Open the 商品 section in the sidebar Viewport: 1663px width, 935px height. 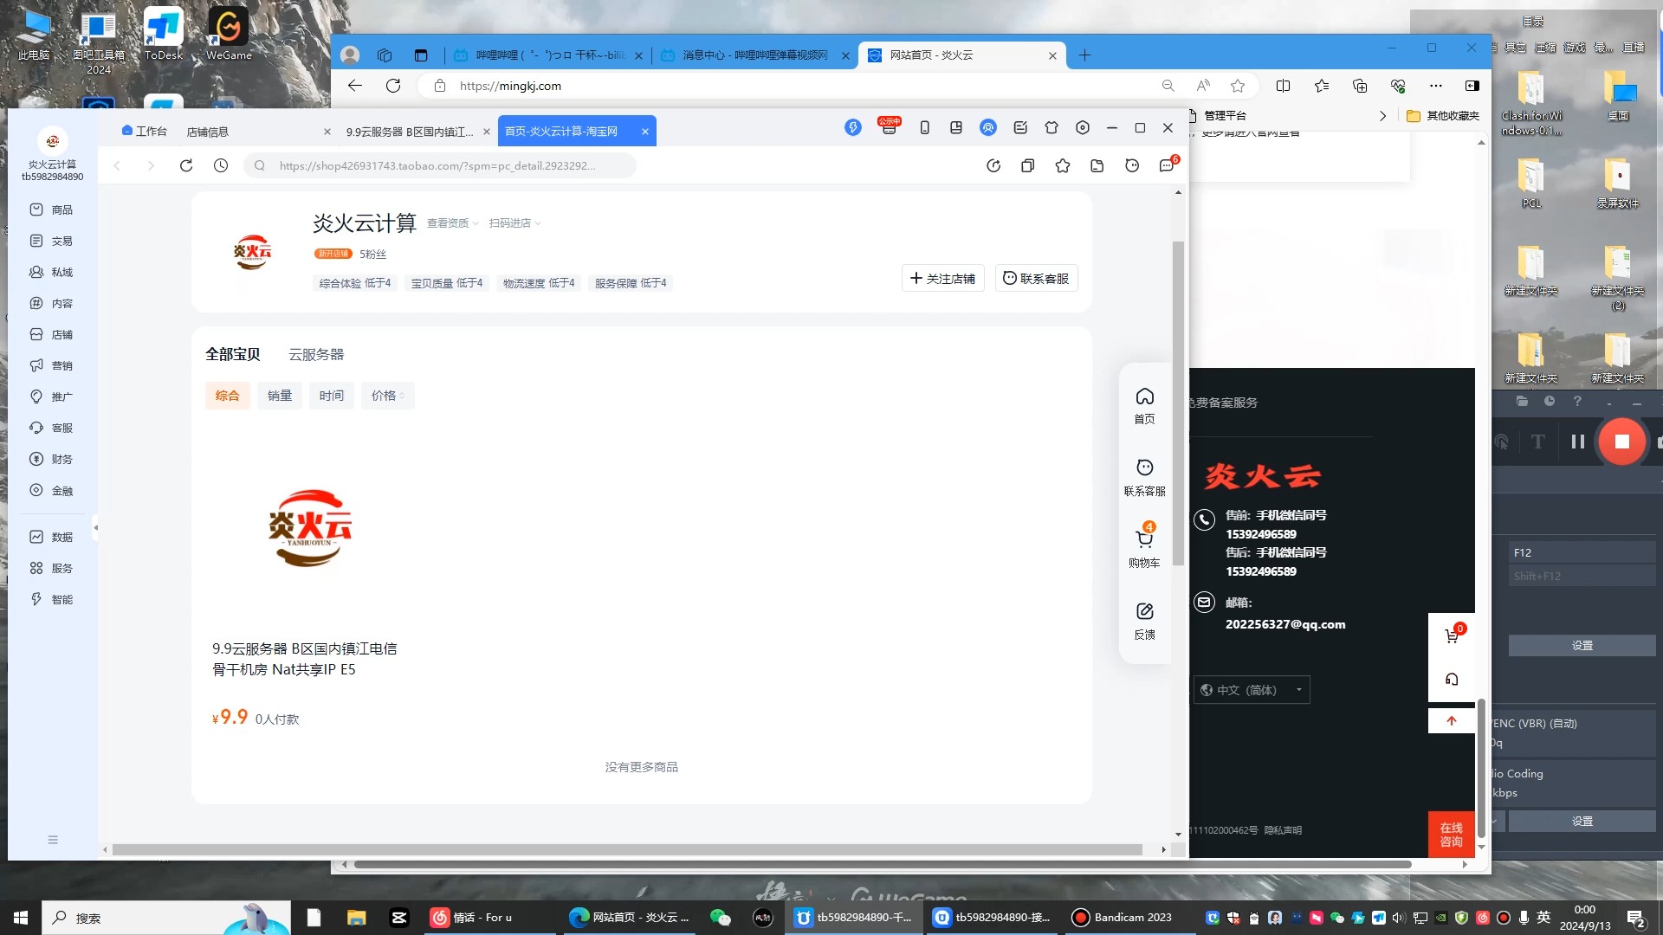[51, 210]
